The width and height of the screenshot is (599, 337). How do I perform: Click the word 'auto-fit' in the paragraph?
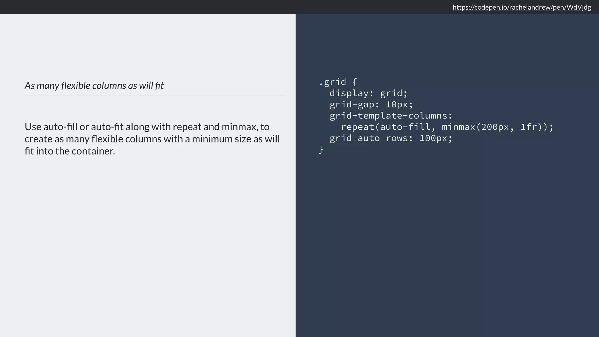click(x=107, y=127)
